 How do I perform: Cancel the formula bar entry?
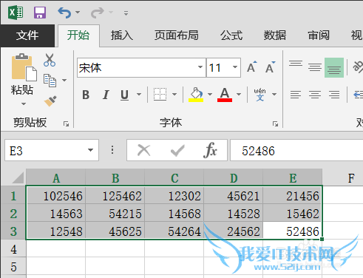click(144, 150)
